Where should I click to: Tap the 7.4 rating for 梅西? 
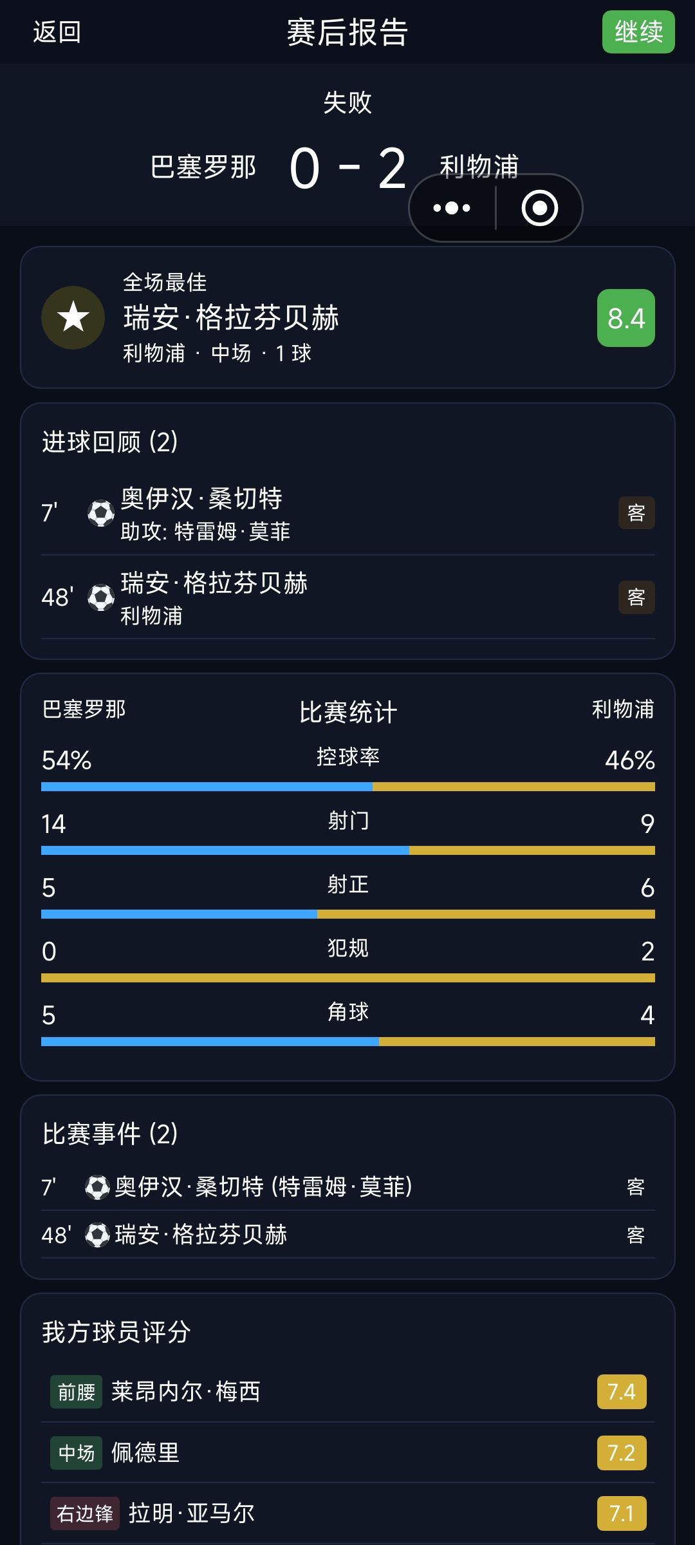coord(622,1392)
